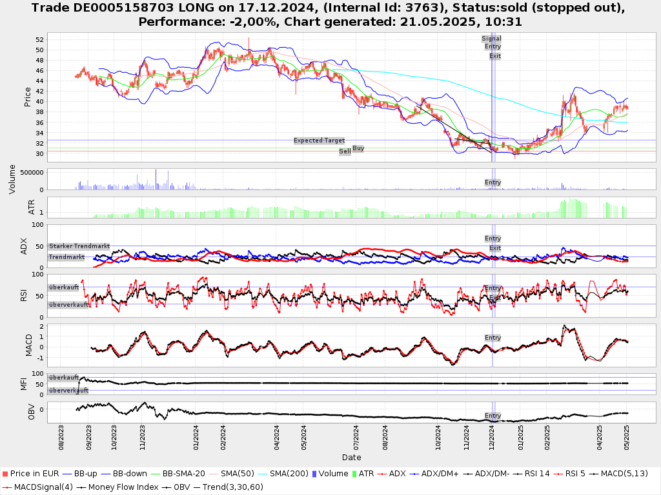This screenshot has height=495, width=661.
Task: Click the Exit marker on the price chart
Action: click(494, 56)
